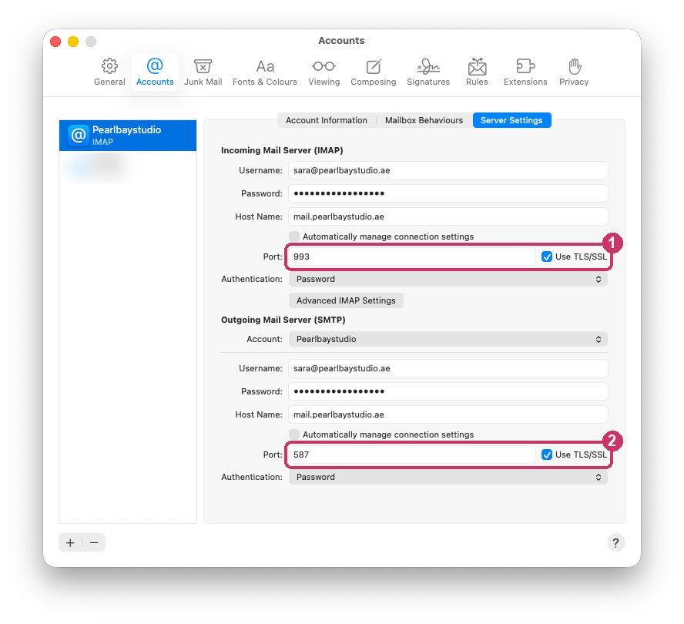Minimize the Accounts window
The height and width of the screenshot is (624, 684).
coord(73,42)
